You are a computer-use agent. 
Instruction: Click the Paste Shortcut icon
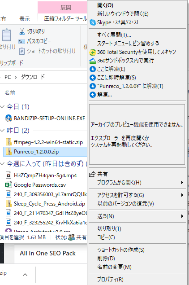pyautogui.click(x=22, y=51)
